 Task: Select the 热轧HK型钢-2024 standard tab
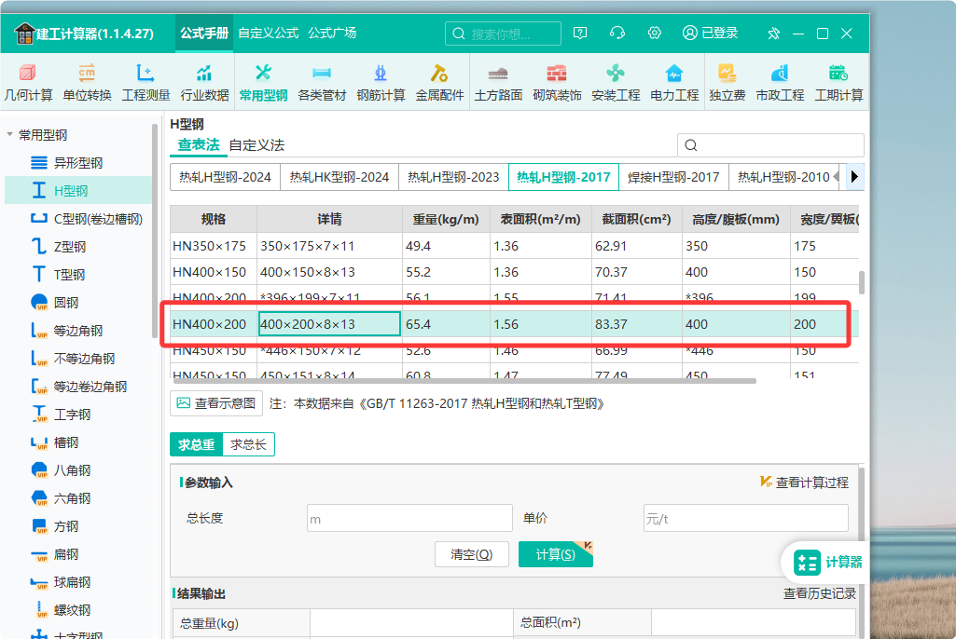point(339,177)
